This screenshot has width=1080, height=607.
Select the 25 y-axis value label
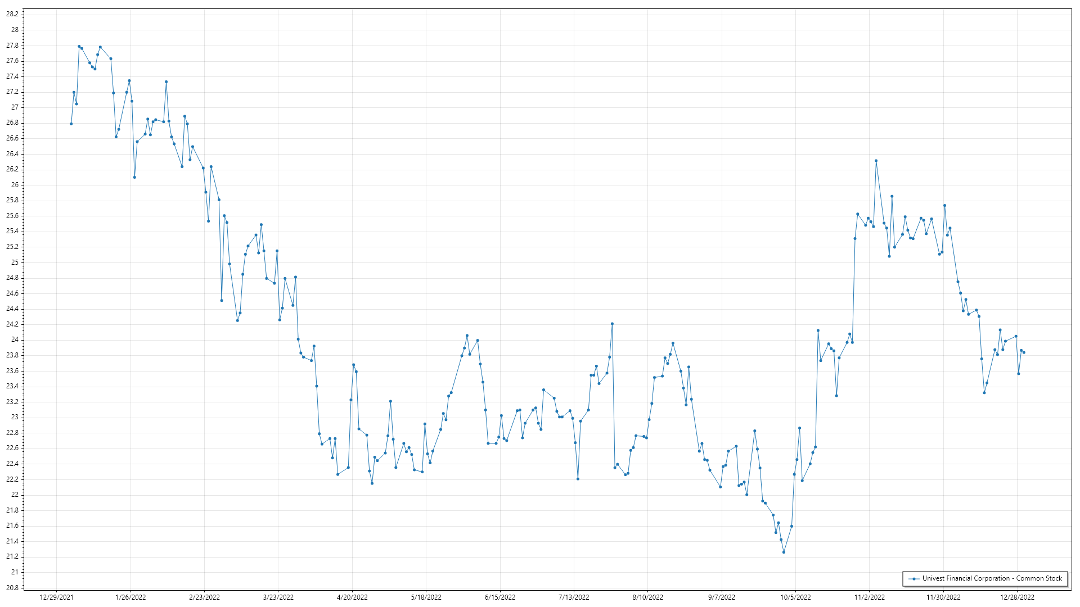click(15, 262)
